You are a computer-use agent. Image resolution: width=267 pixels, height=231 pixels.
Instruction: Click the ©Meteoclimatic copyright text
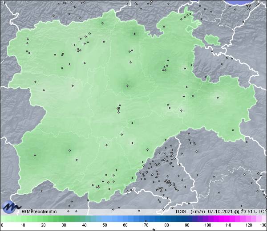(39, 211)
